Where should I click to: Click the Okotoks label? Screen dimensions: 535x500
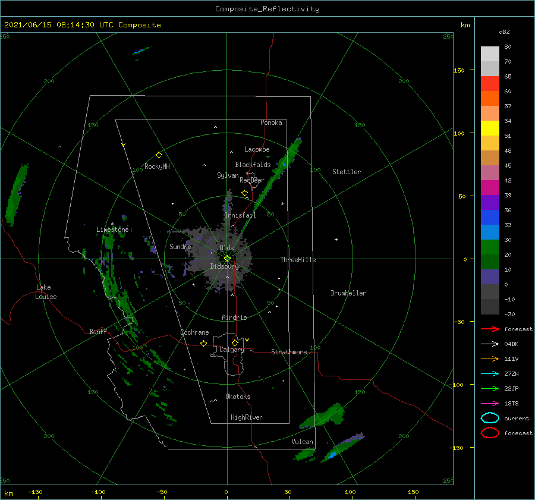(238, 397)
